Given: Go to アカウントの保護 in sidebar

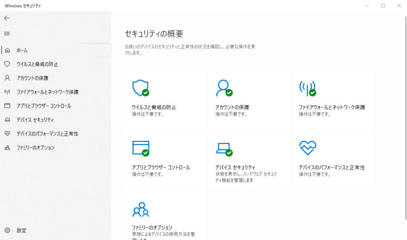Looking at the screenshot, I should pyautogui.click(x=32, y=78).
